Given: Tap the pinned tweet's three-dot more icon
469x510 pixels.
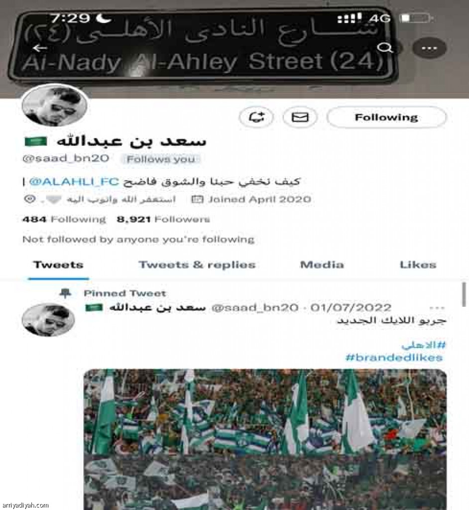Looking at the screenshot, I should (x=437, y=308).
